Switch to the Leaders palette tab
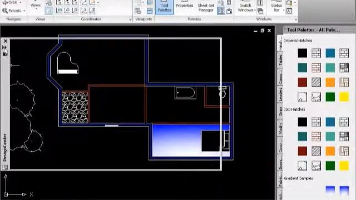This screenshot has width=356, height=200. (x=280, y=94)
